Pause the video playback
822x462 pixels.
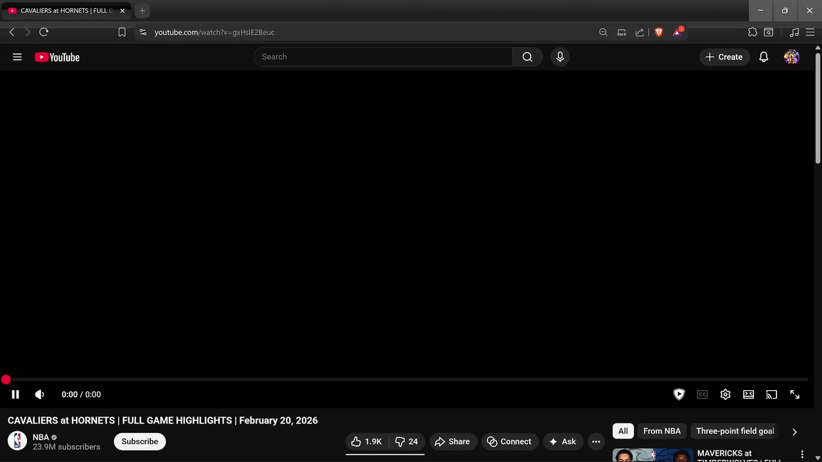pos(15,395)
